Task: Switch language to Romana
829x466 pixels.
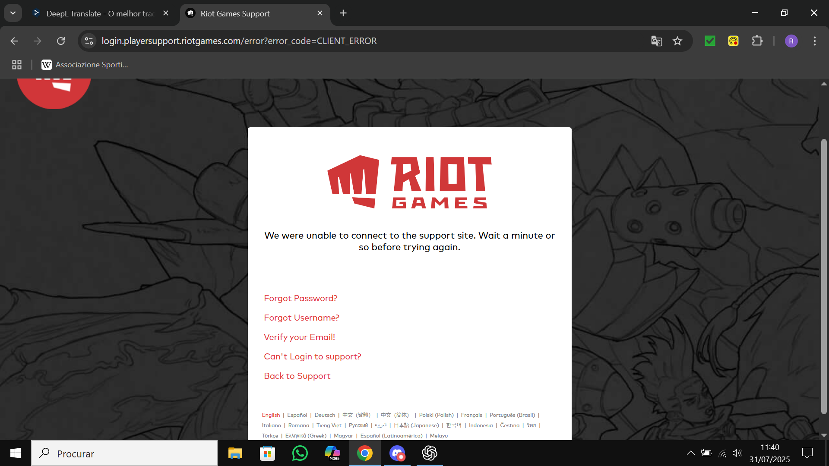Action: [299, 425]
